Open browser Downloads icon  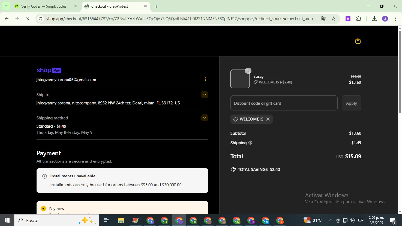click(x=374, y=19)
